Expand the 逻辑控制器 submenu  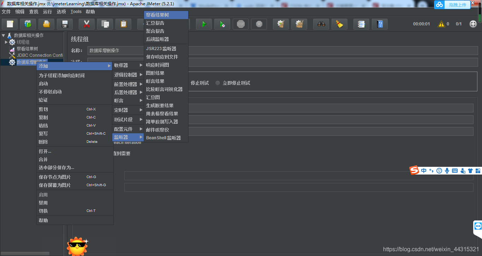coord(128,75)
